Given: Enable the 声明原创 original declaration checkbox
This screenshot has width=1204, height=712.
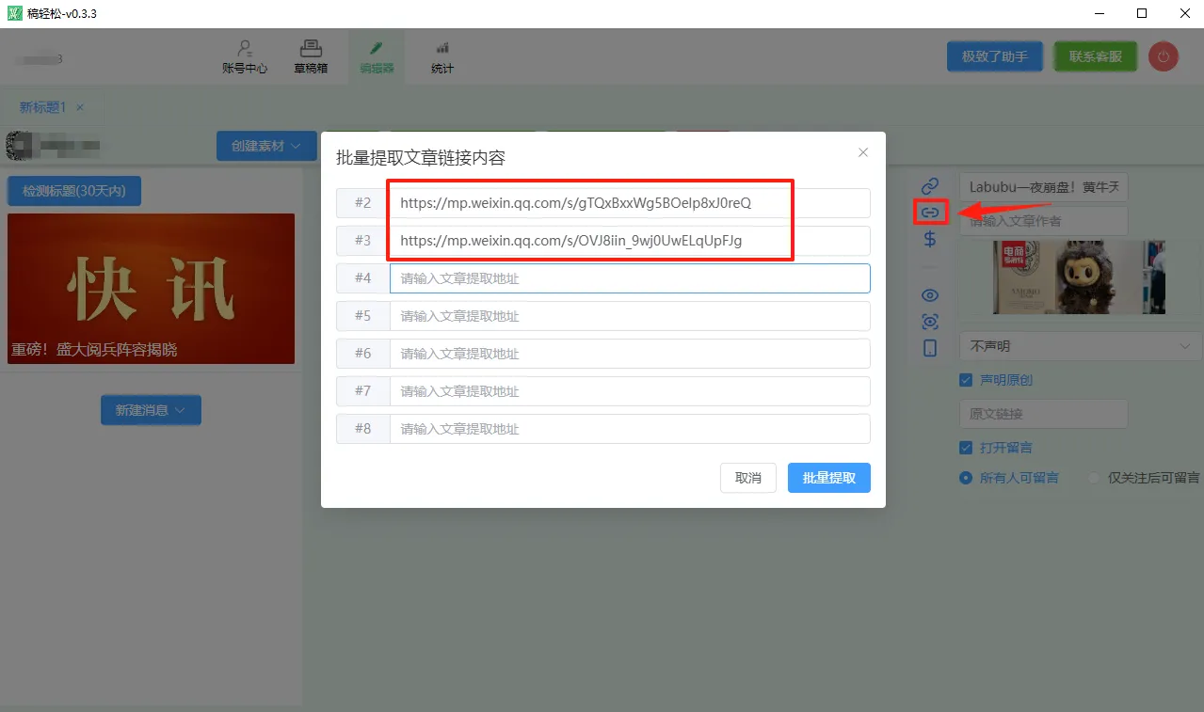Looking at the screenshot, I should pos(964,379).
